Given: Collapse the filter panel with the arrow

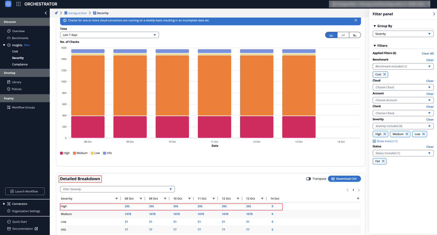Looking at the screenshot, I should coord(434,14).
